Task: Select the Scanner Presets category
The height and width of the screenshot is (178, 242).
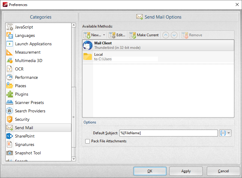Action: (x=38, y=102)
